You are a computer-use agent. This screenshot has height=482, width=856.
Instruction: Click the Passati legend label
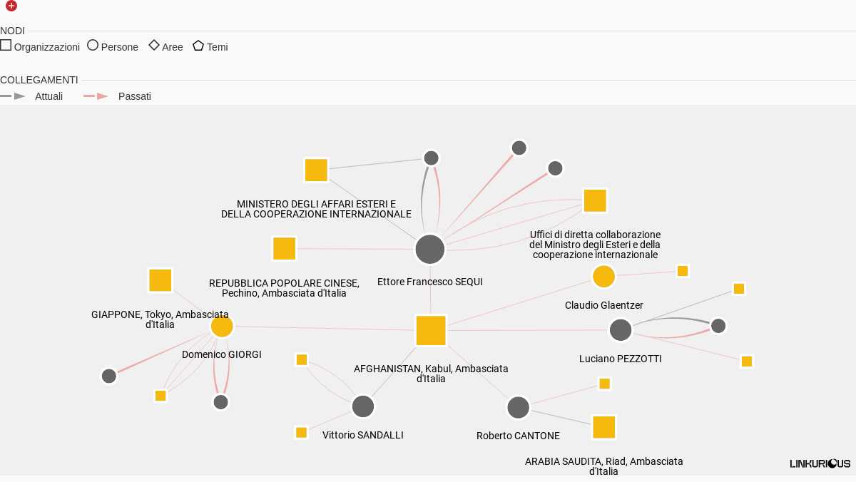coord(135,96)
